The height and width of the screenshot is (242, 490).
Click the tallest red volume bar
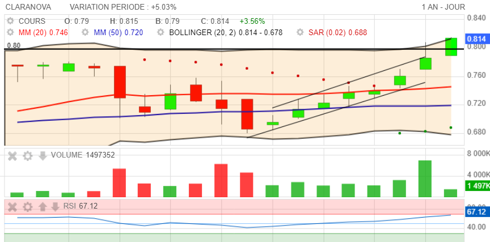(x=221, y=181)
